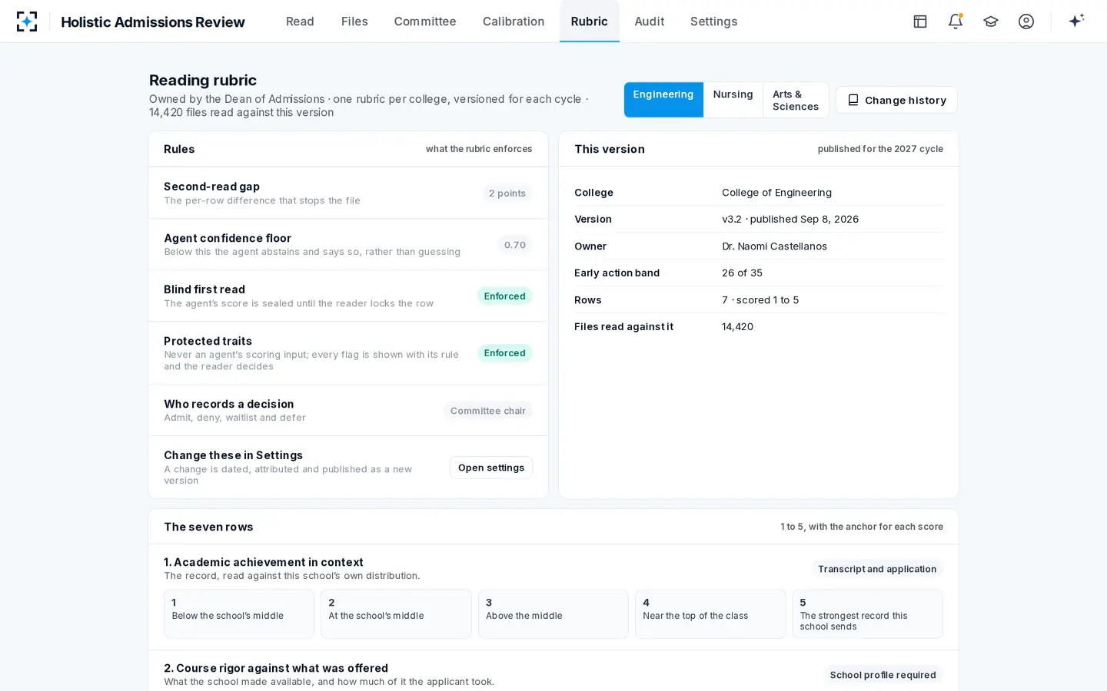Open the Settings tab in navigation

coord(713,21)
